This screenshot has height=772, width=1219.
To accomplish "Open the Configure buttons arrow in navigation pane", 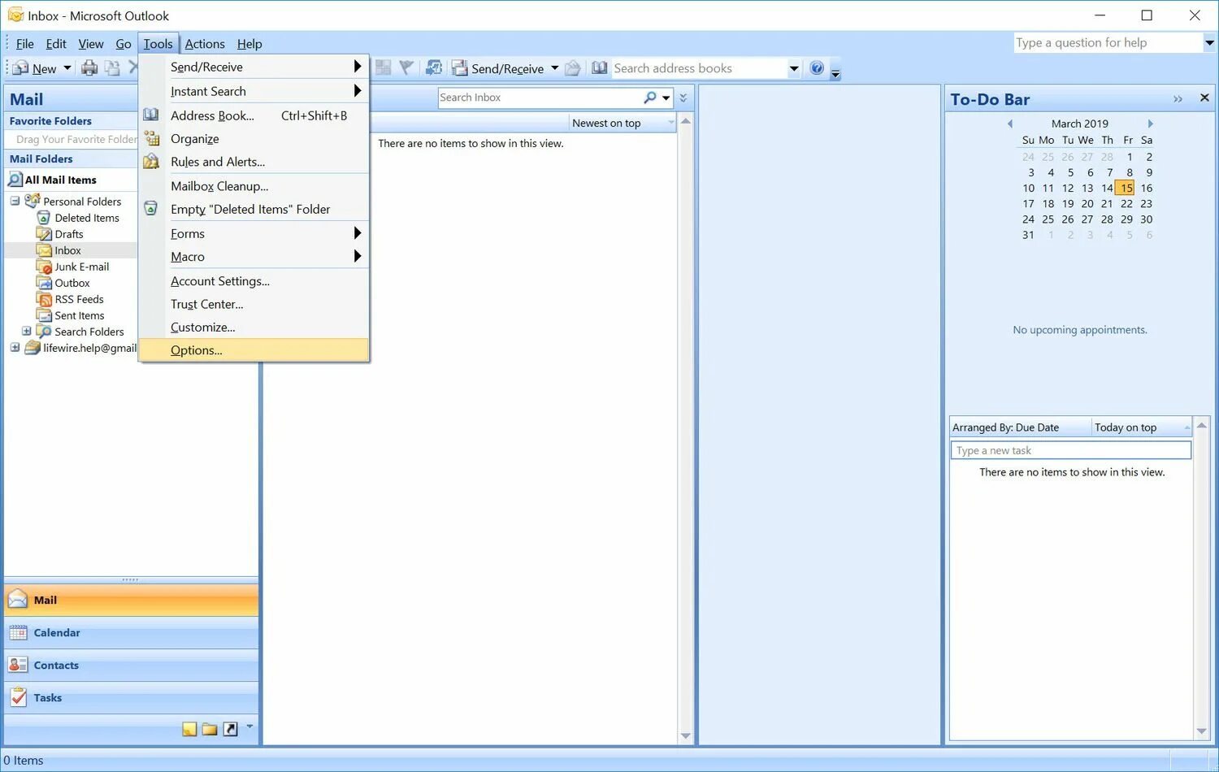I will point(249,726).
